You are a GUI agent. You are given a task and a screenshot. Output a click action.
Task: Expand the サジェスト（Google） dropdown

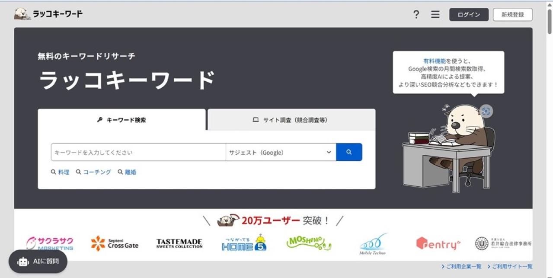tap(281, 152)
